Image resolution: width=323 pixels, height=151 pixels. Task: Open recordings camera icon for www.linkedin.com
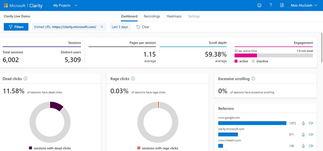coord(311,146)
